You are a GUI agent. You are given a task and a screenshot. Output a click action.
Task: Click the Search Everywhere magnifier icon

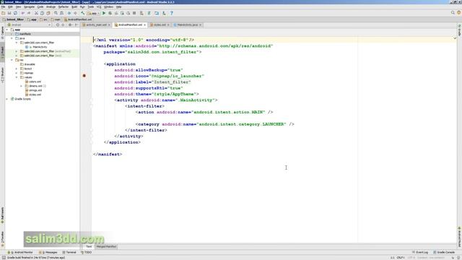(x=453, y=13)
